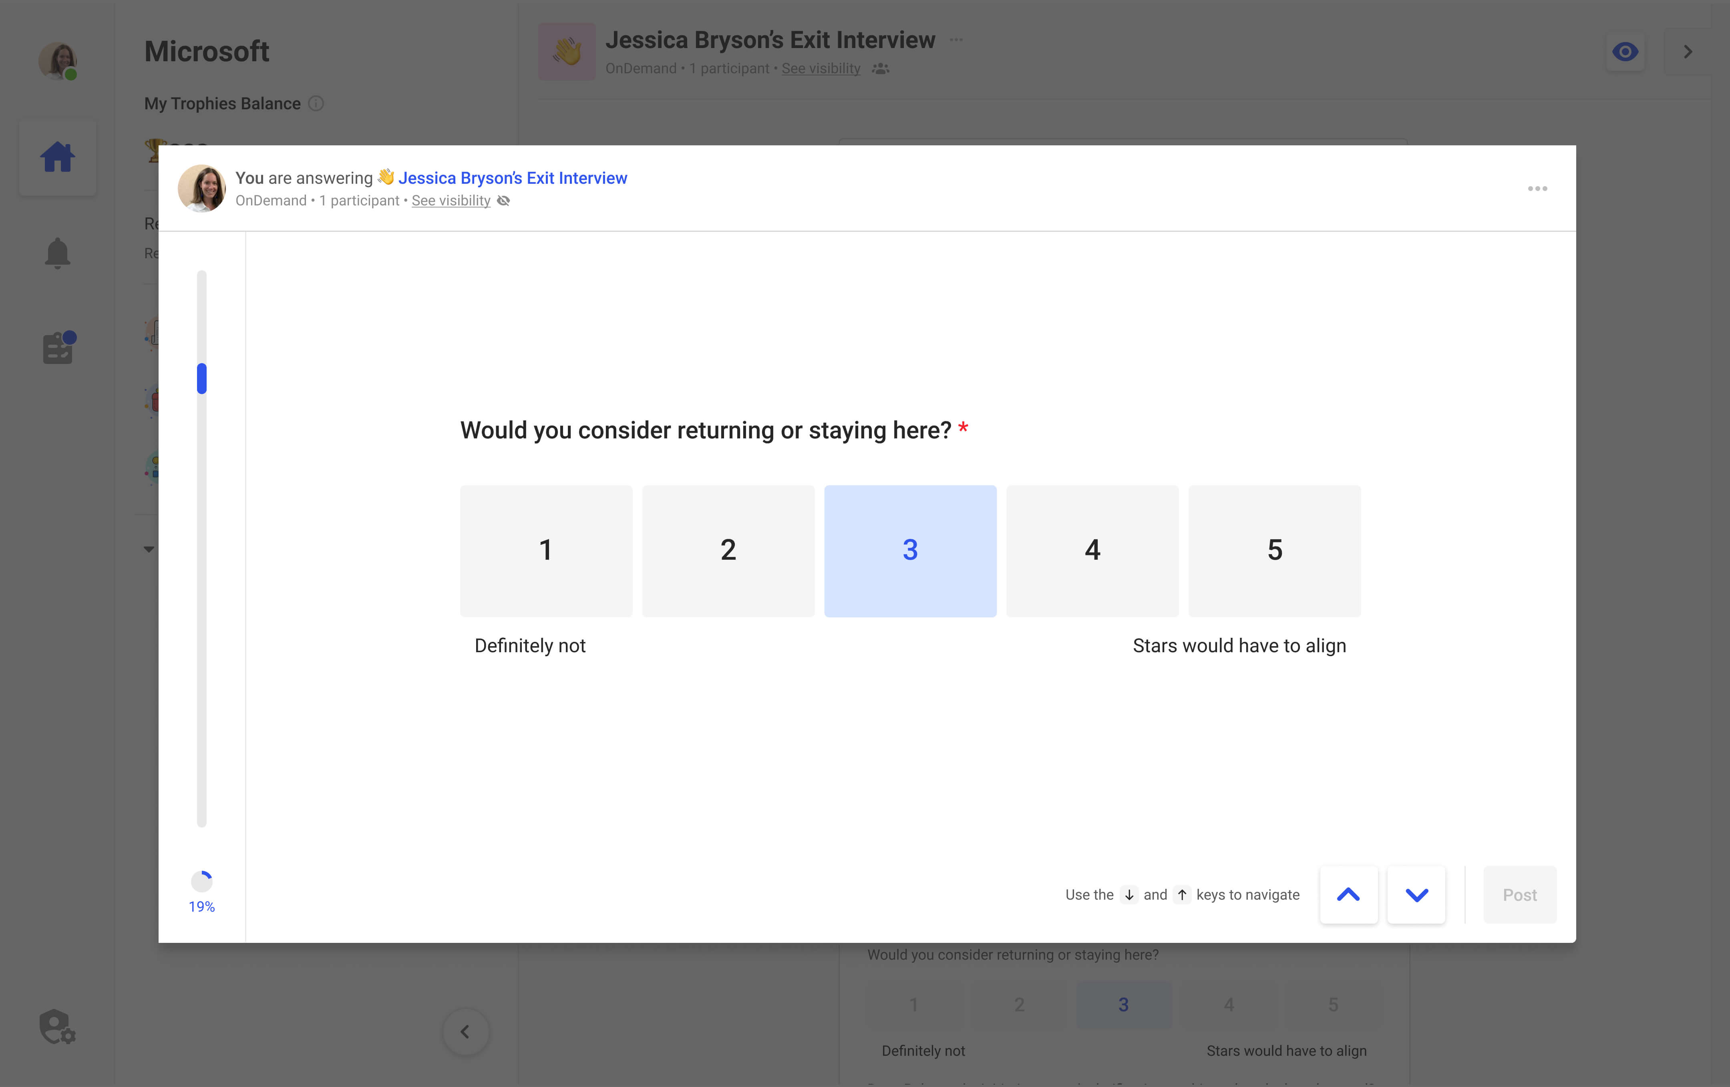Click the question text about returning or staying
1730x1087 pixels.
tap(706, 430)
